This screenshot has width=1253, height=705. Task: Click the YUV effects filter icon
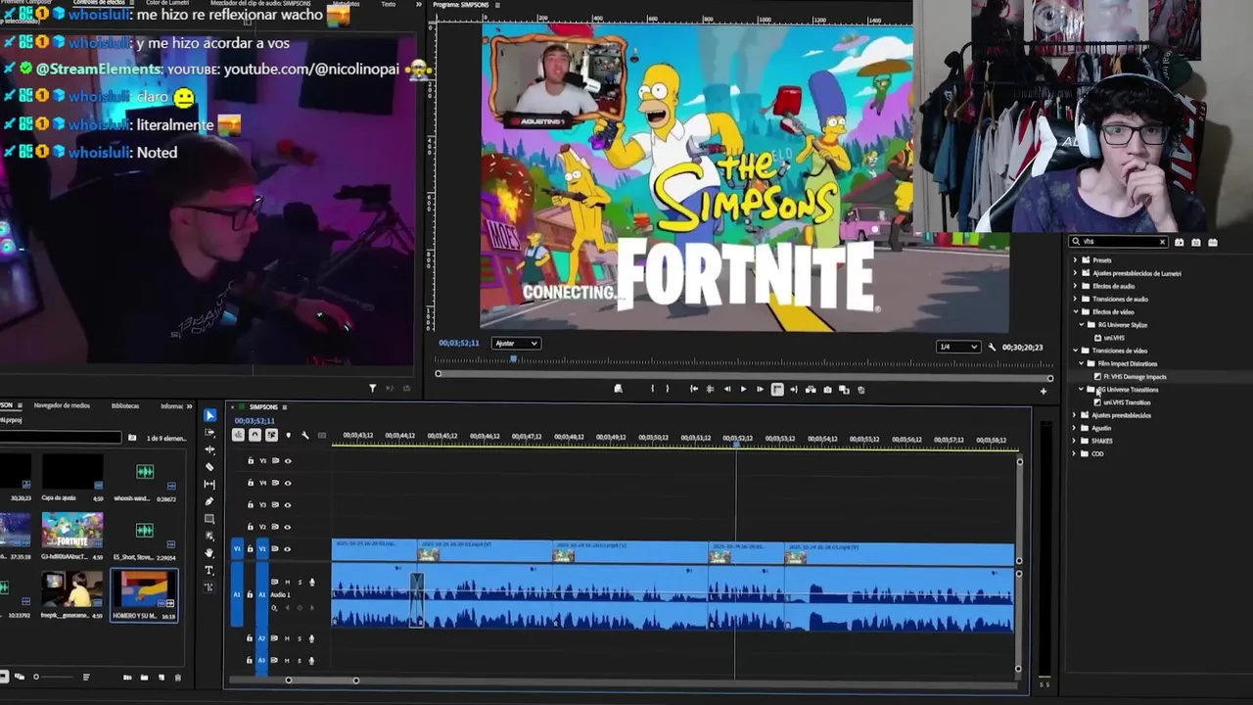(1213, 242)
